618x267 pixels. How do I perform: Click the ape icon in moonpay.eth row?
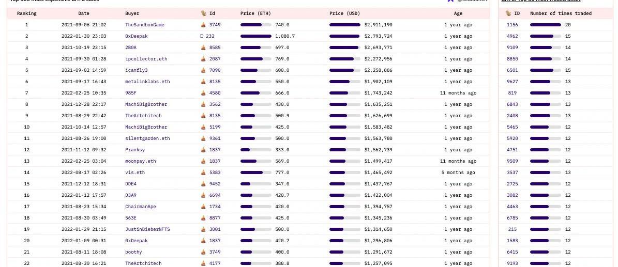click(203, 162)
